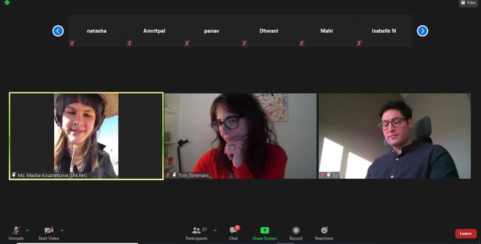Click pin icon beside Masha Kouznetsova's name

(14, 175)
